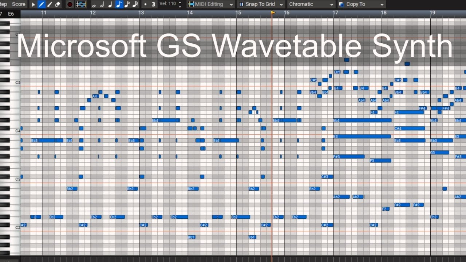Open the MIDI Editing dropdown
Viewport: 466px width, 262px height.
pos(211,4)
